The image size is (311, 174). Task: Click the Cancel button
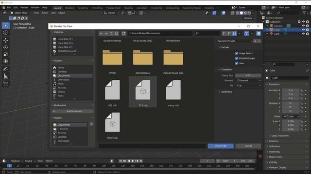click(248, 146)
